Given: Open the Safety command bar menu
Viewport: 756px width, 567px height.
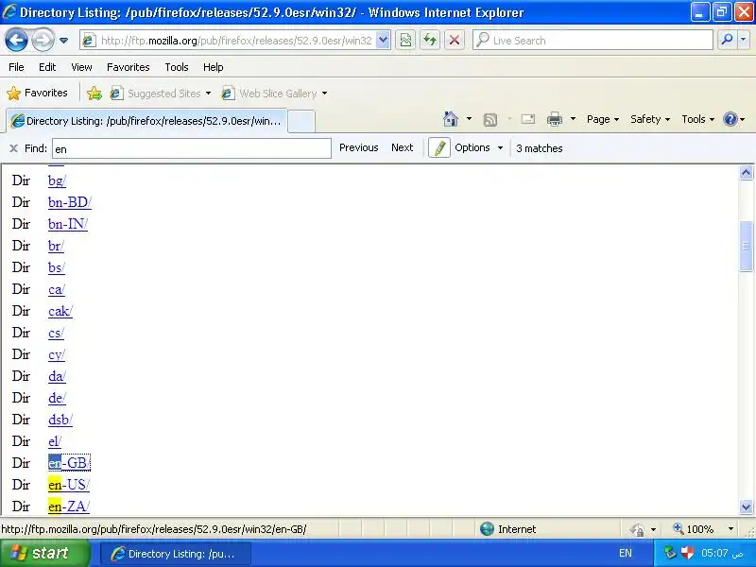Looking at the screenshot, I should tap(650, 119).
